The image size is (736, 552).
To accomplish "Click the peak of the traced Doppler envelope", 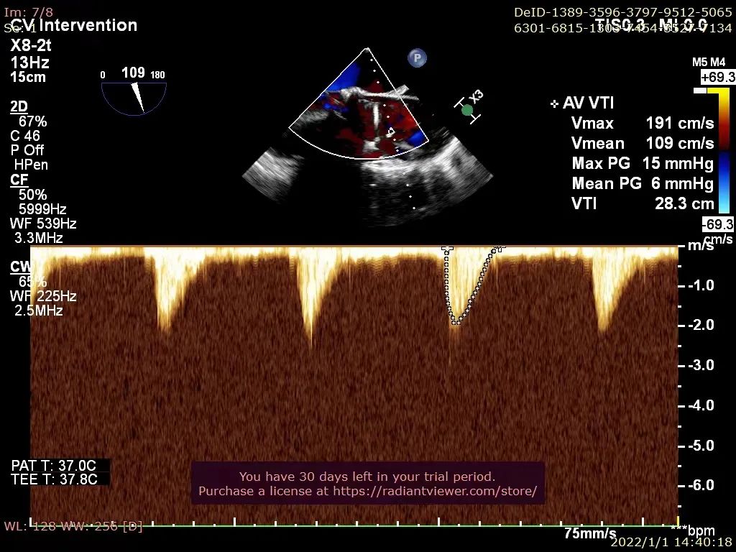I will point(456,322).
